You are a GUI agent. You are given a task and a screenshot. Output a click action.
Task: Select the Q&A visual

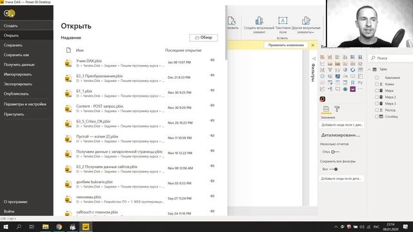(x=337, y=89)
